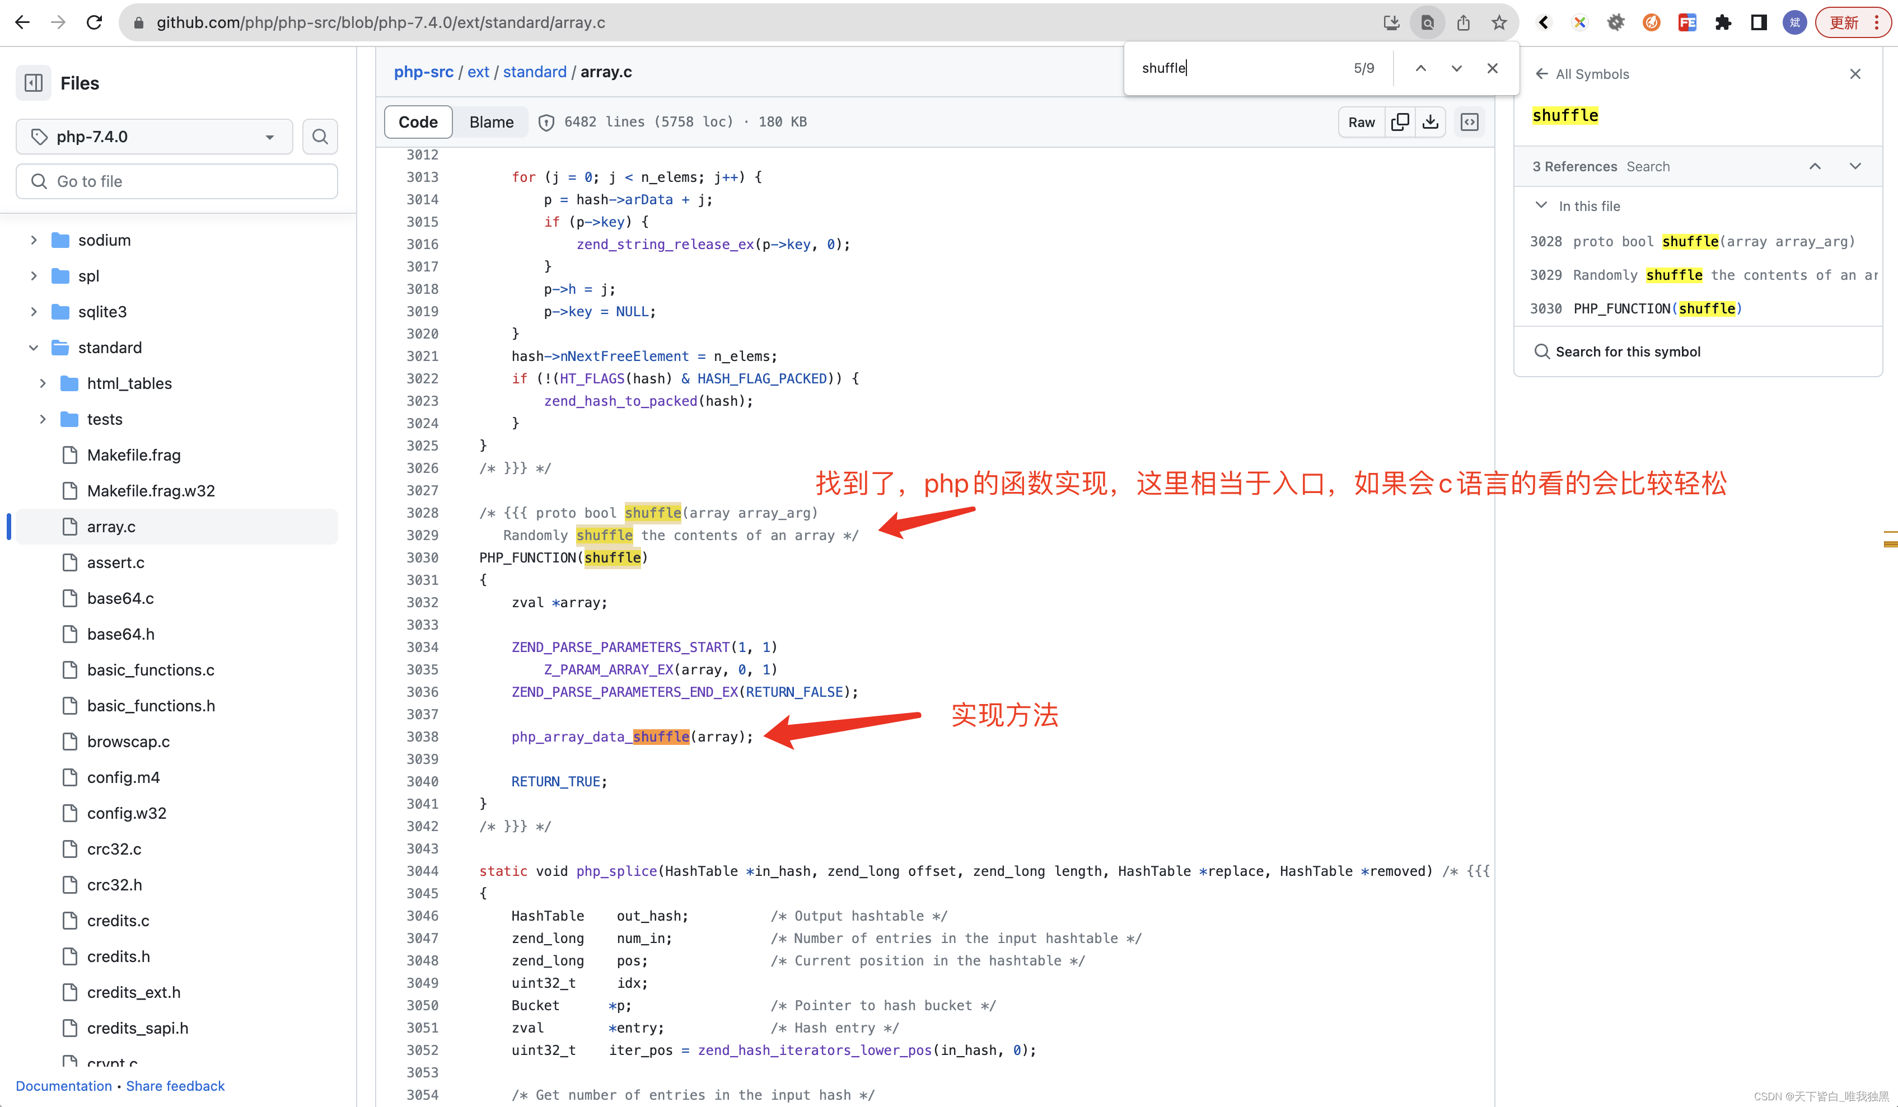The image size is (1898, 1107).
Task: Click the php-src breadcrumb link
Action: point(423,72)
